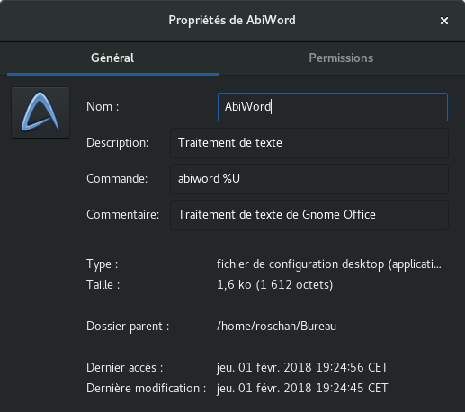Click the Dernière modification timestamp value
465x412 pixels.
302,389
